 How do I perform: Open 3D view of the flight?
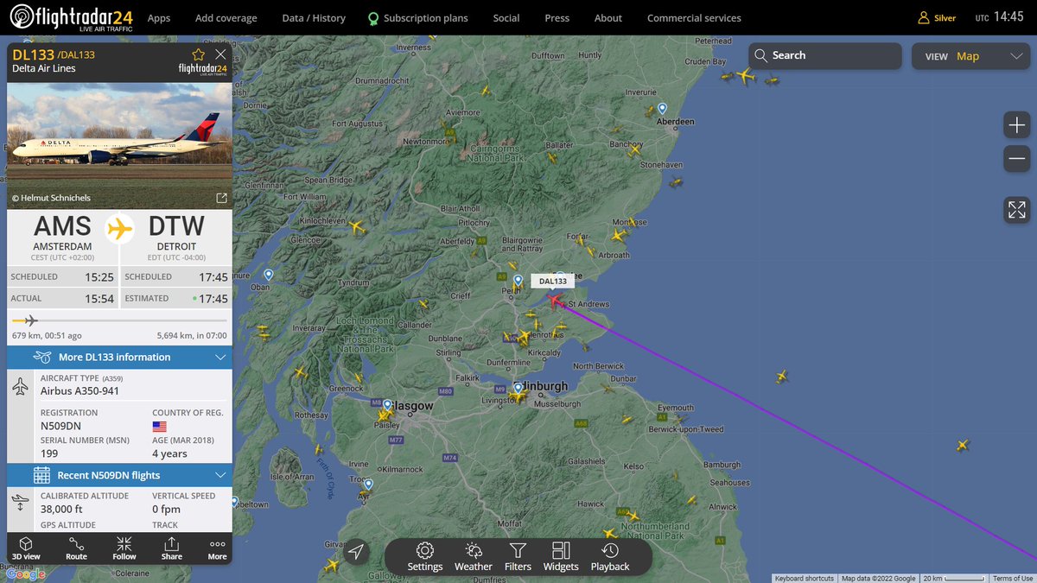tap(26, 548)
